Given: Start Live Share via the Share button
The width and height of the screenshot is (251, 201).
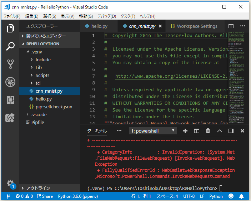Looking at the screenshot, I should click(45, 196).
